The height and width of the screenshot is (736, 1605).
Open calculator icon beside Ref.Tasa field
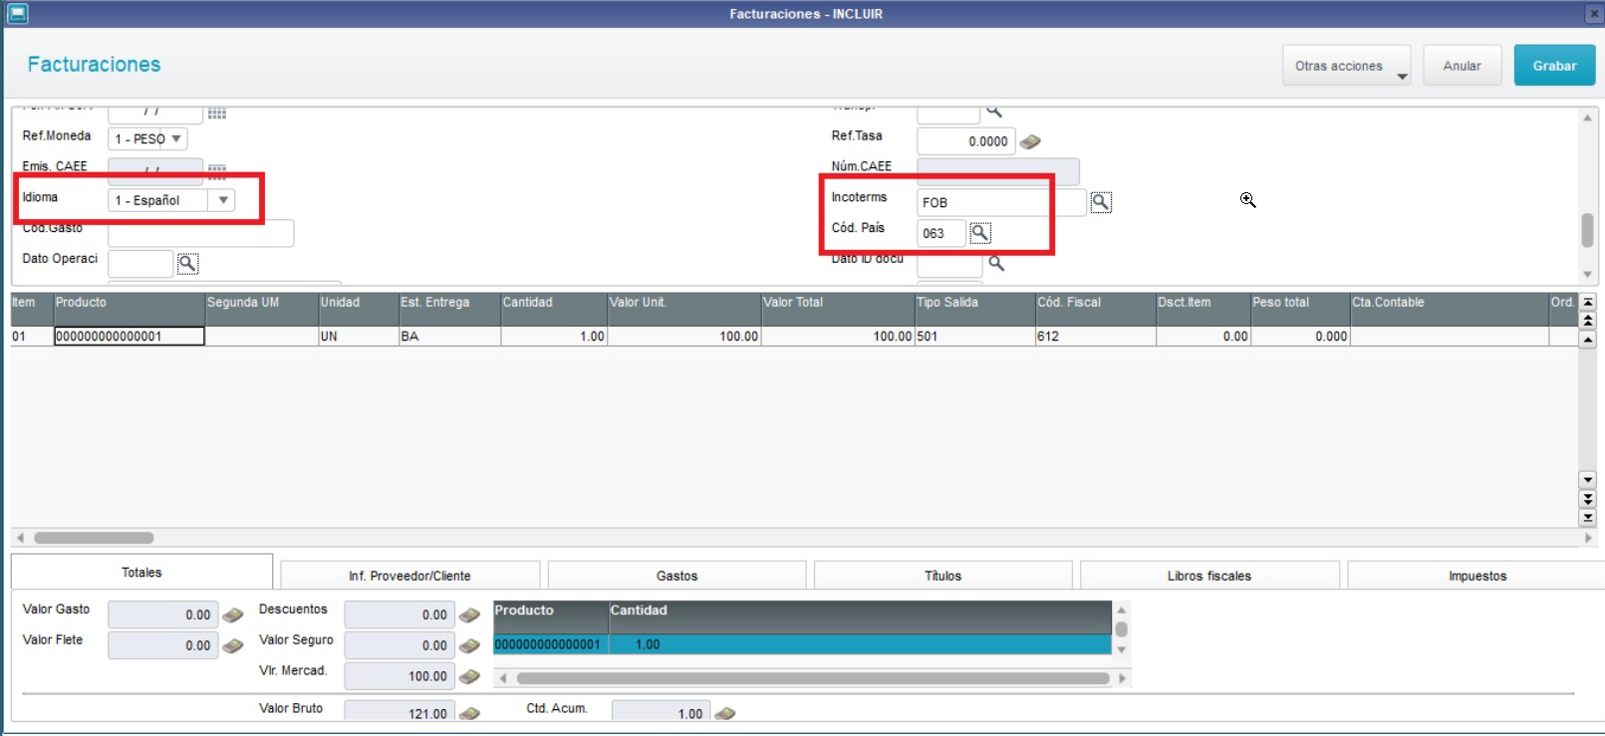1030,142
